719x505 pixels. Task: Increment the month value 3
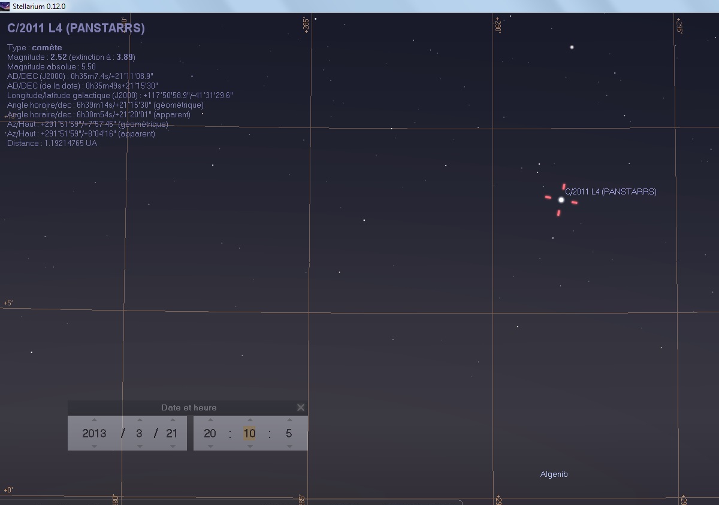[138, 419]
